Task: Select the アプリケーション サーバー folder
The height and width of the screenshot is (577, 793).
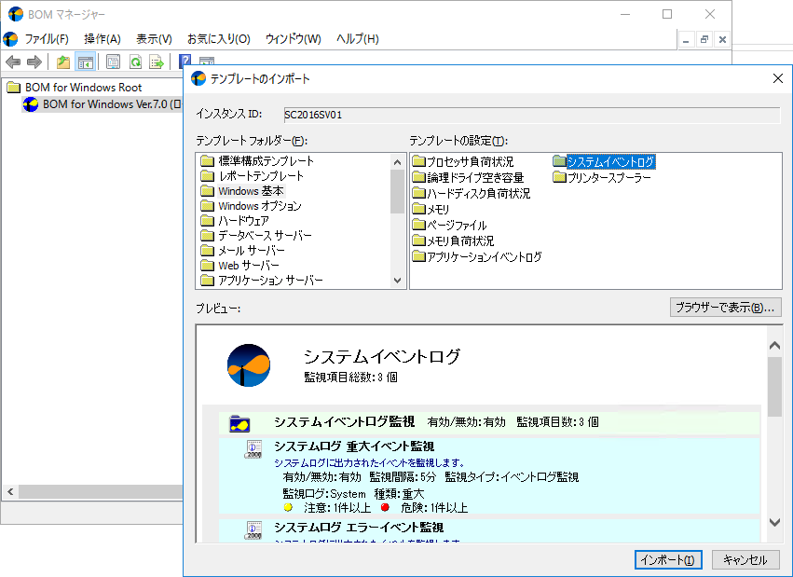Action: 270,281
